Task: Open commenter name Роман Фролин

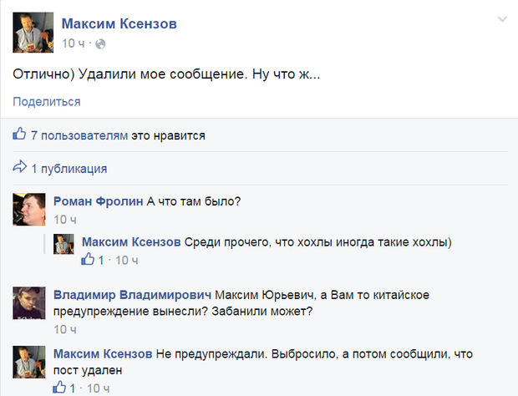Action: [x=98, y=201]
